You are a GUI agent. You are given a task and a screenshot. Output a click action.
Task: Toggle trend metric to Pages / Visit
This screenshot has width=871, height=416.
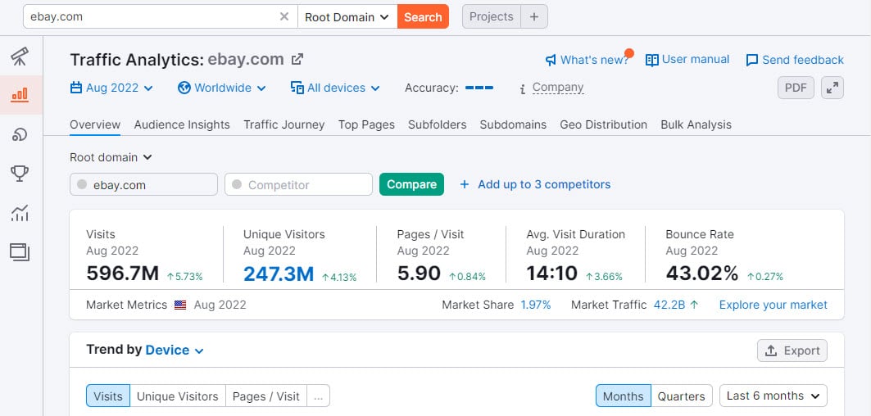[265, 396]
